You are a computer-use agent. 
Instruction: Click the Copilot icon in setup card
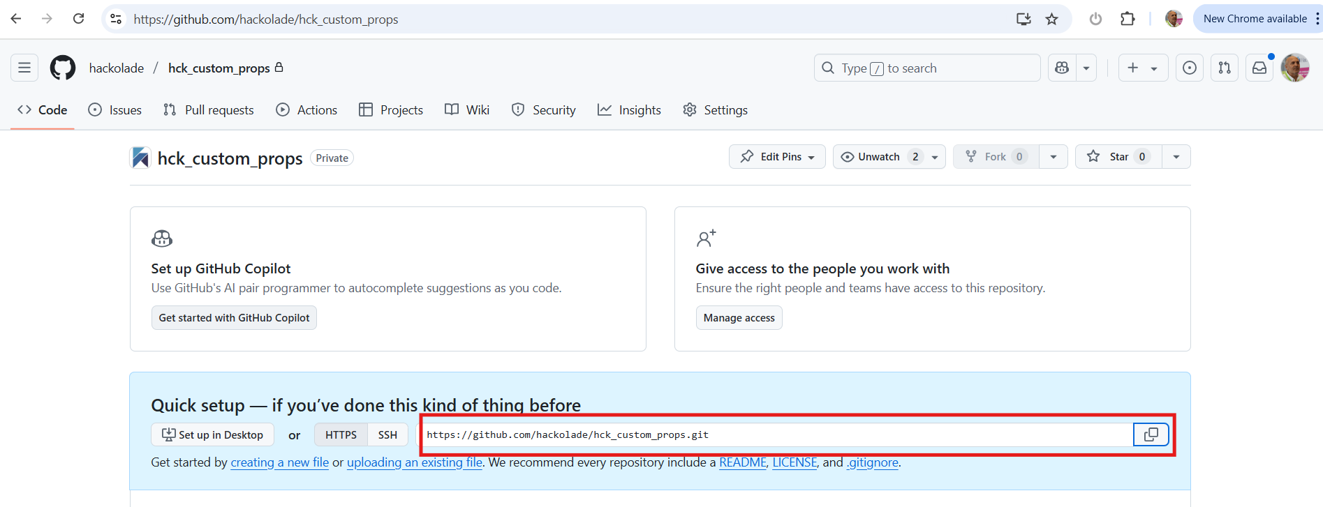tap(162, 239)
